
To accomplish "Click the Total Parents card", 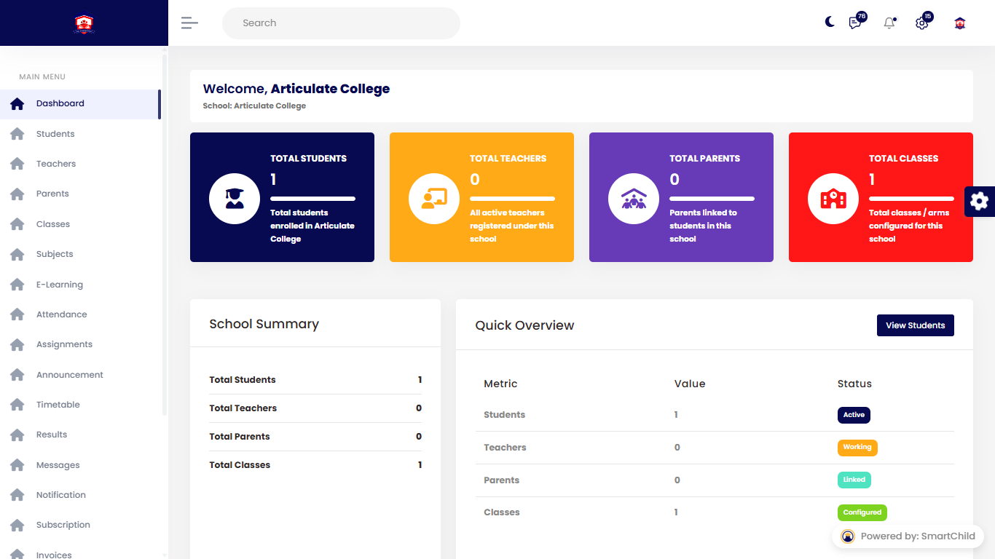I will 681,197.
